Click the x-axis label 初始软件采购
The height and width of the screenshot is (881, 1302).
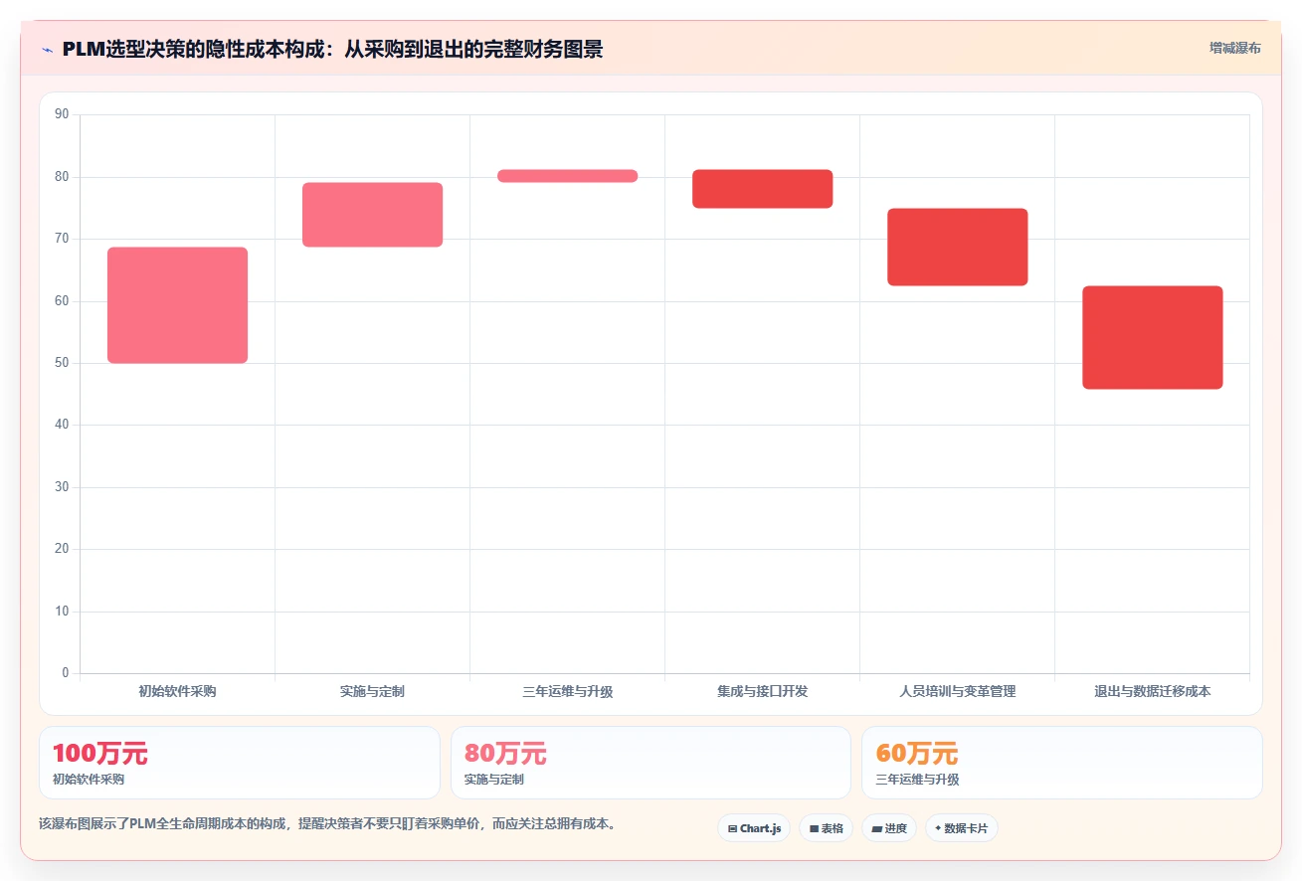click(x=177, y=691)
